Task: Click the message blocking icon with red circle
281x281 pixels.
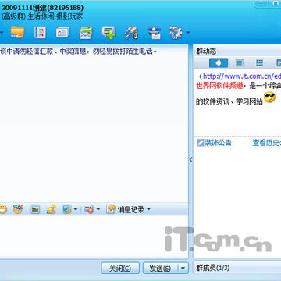Action: click(89, 209)
